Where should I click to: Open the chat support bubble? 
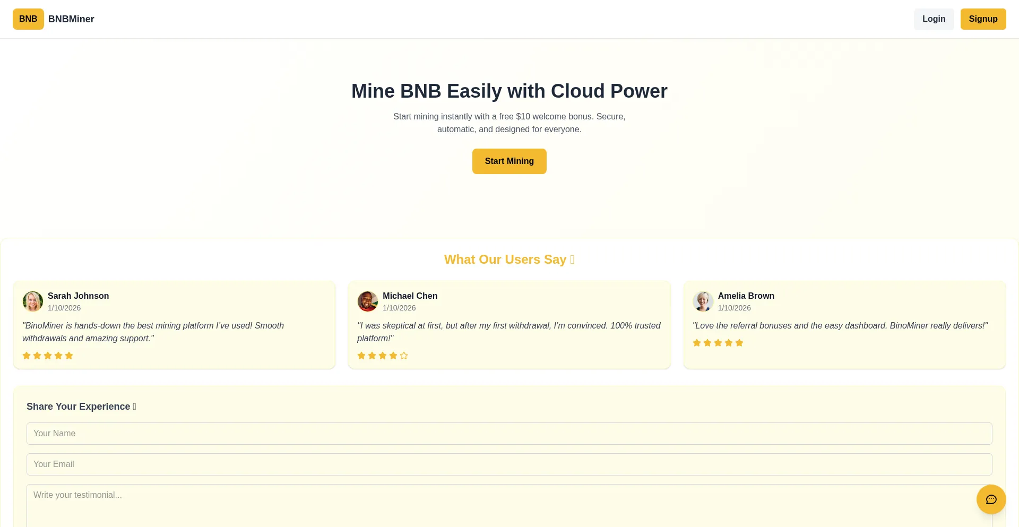point(991,499)
